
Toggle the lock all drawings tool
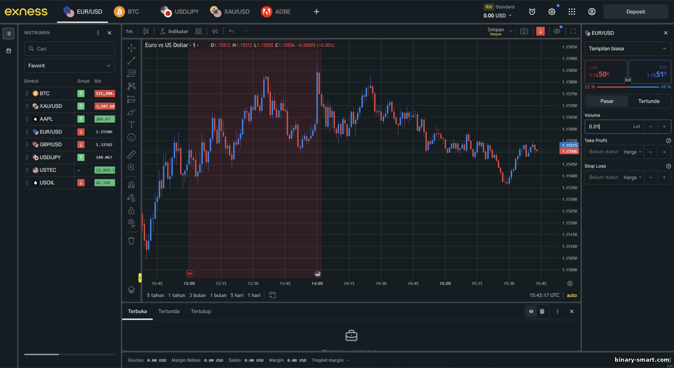(131, 210)
